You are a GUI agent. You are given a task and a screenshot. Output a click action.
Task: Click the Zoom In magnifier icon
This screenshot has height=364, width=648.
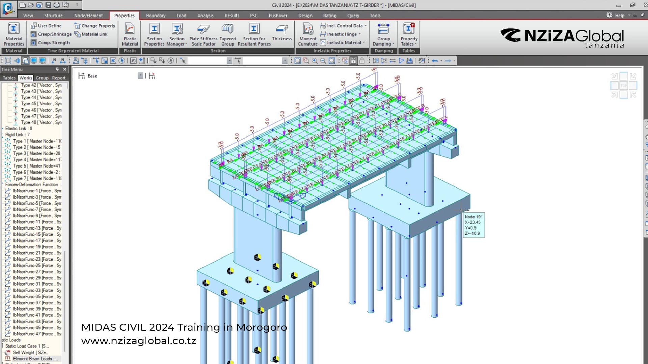[x=315, y=61]
